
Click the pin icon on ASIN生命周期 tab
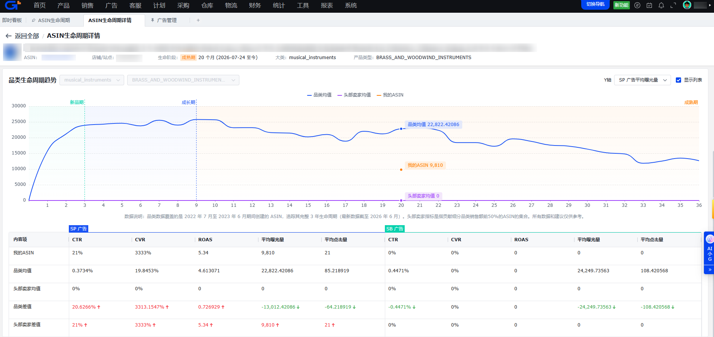[x=34, y=20]
